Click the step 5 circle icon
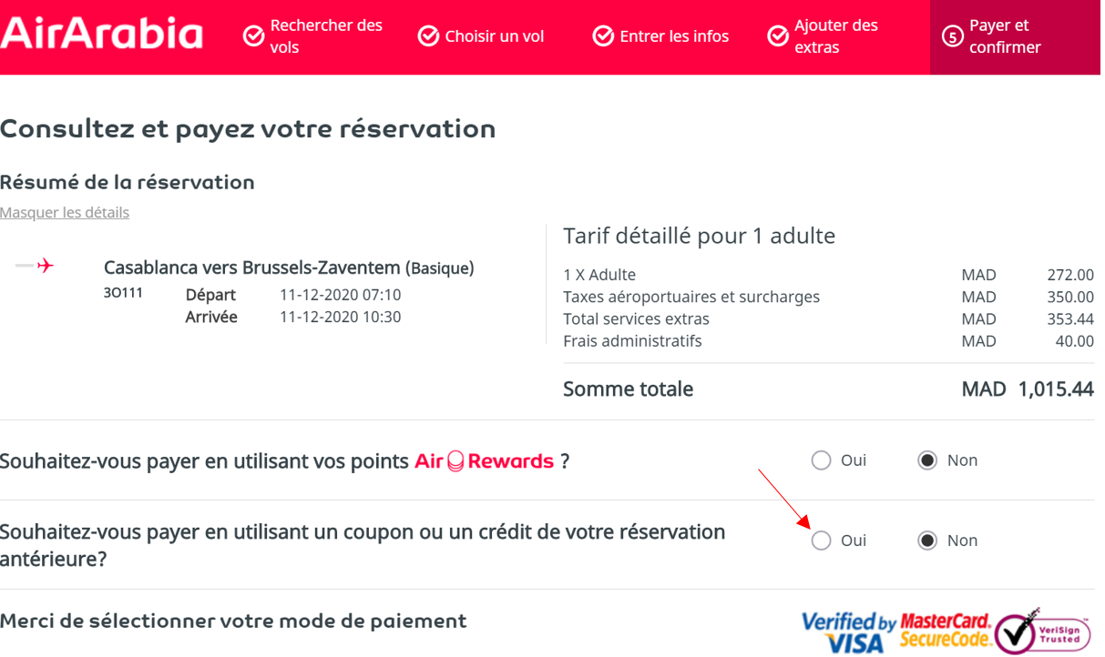The height and width of the screenshot is (657, 1105). (x=952, y=37)
